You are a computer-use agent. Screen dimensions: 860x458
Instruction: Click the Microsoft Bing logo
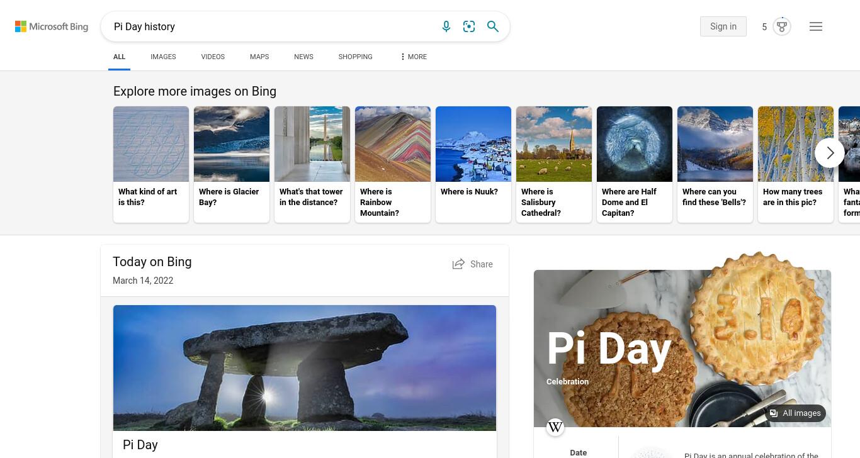(52, 26)
